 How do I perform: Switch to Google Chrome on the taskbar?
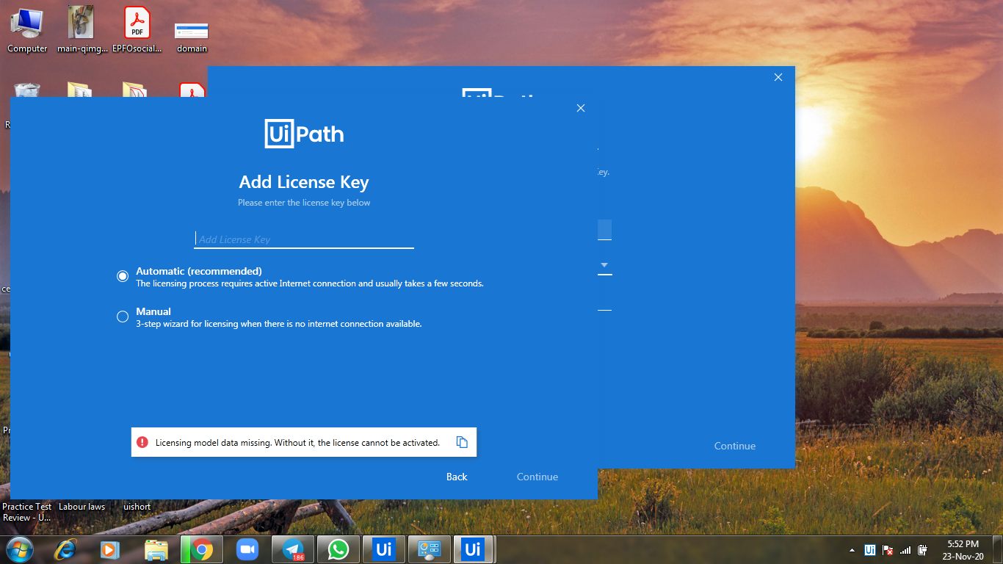coord(202,549)
